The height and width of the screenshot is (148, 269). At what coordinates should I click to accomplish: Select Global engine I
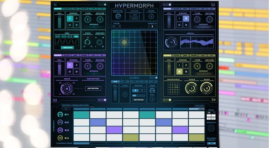point(135,91)
